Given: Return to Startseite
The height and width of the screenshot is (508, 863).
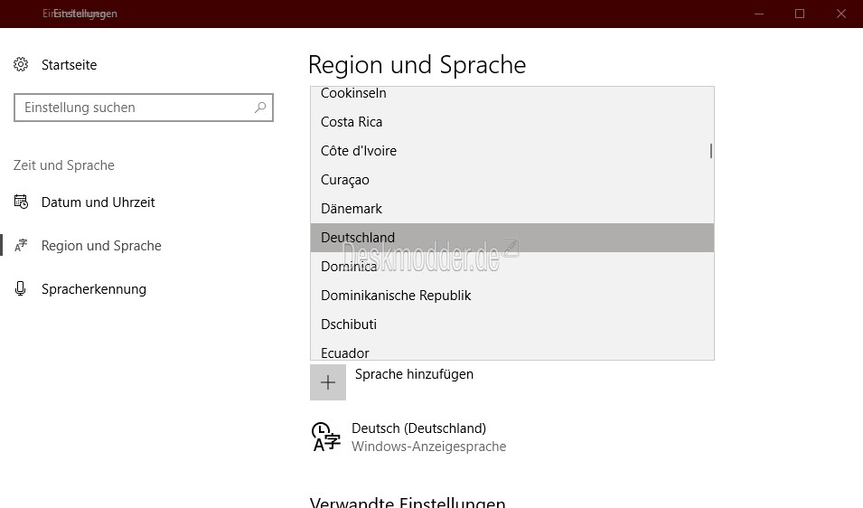Looking at the screenshot, I should (69, 65).
